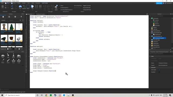Click the Explorer filter input field
The width and height of the screenshot is (173, 97).
[x=161, y=16]
